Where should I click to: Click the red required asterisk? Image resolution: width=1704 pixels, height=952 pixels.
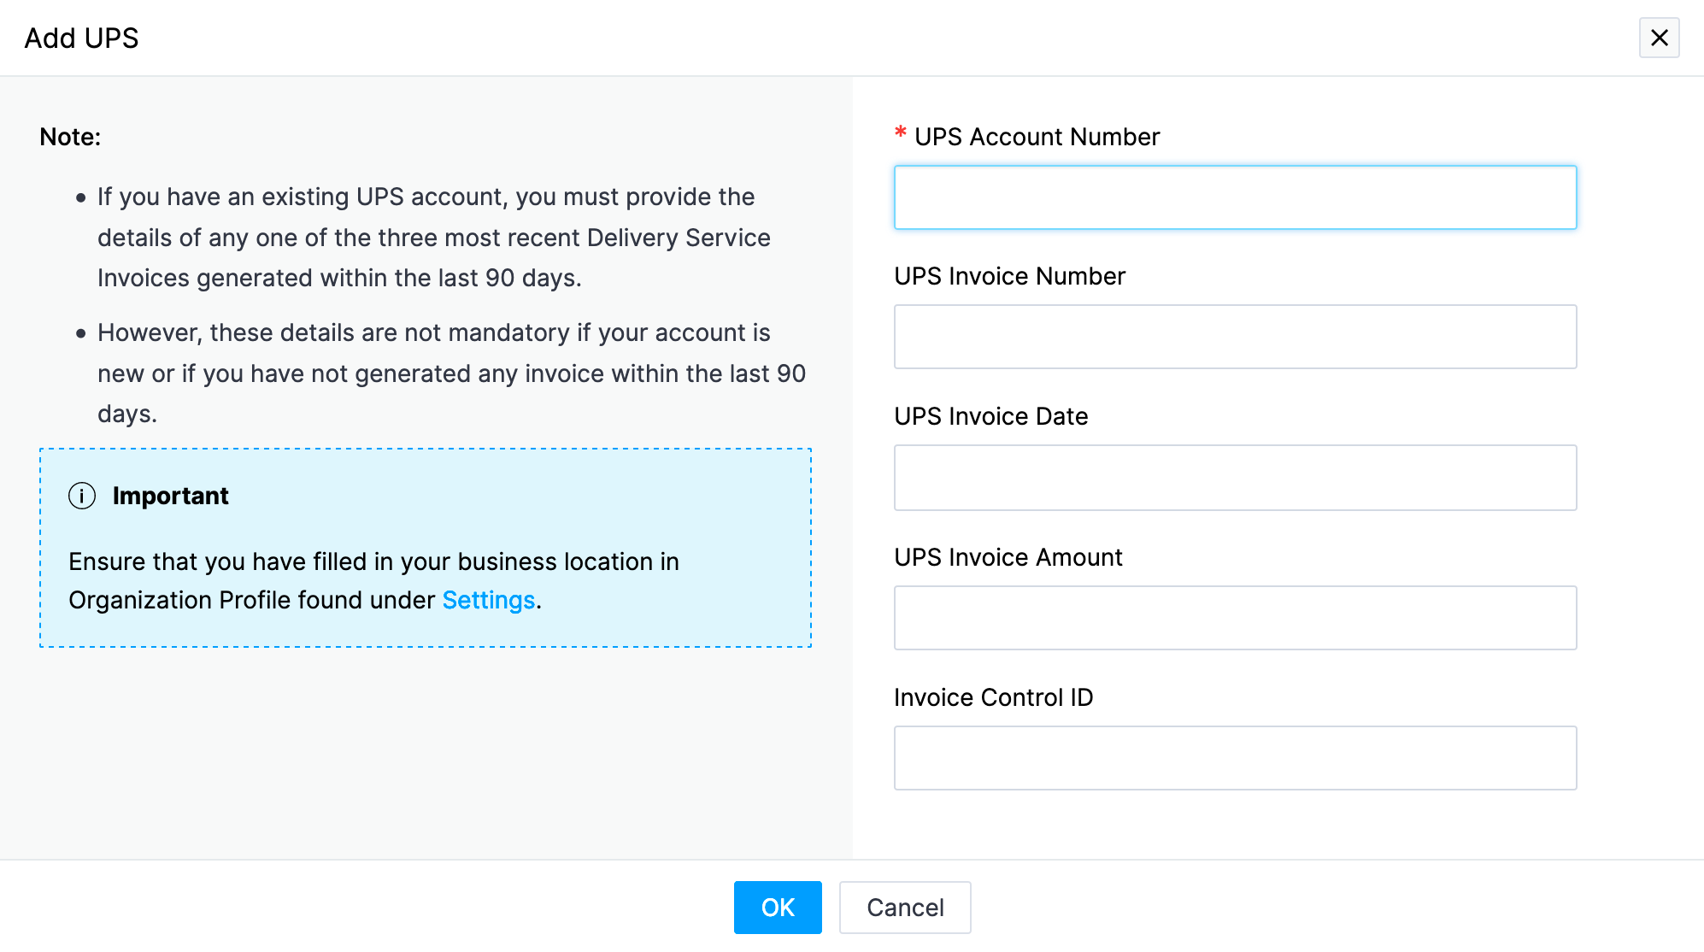click(x=900, y=132)
